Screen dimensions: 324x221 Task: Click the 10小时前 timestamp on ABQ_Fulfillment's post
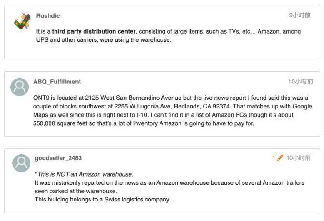[300, 82]
